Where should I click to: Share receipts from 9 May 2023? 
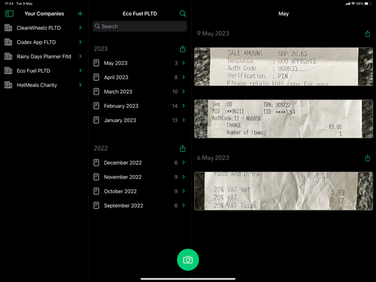[367, 33]
